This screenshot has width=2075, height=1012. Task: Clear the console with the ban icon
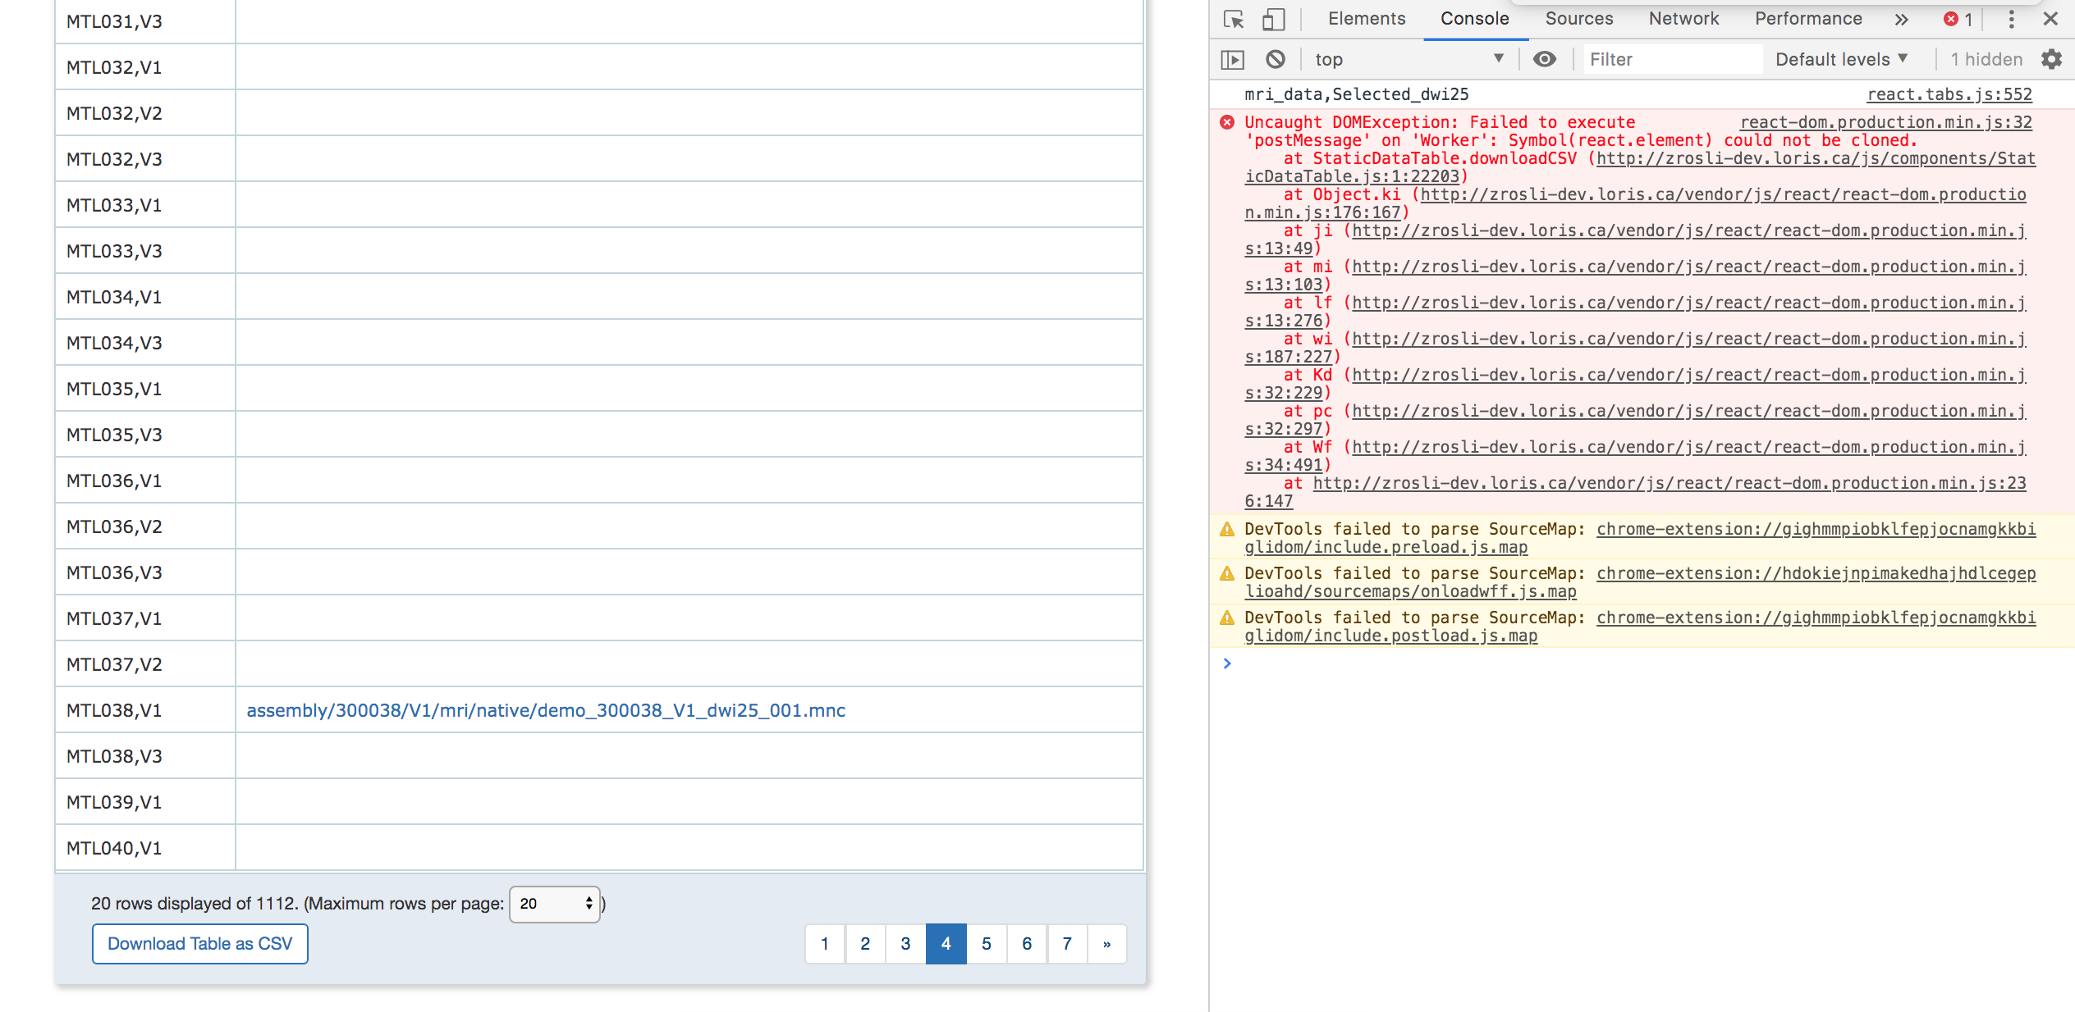(1275, 58)
